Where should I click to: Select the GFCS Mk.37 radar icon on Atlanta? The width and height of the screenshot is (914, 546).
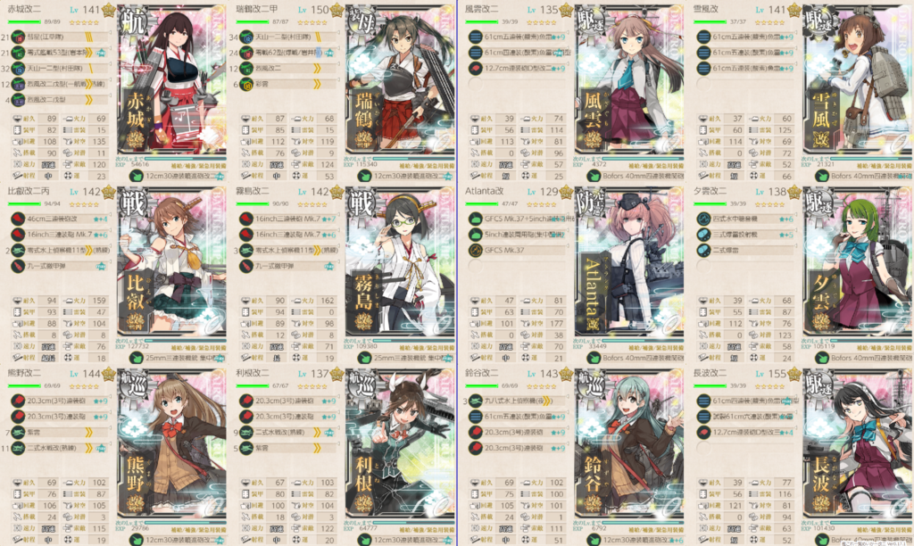[476, 251]
